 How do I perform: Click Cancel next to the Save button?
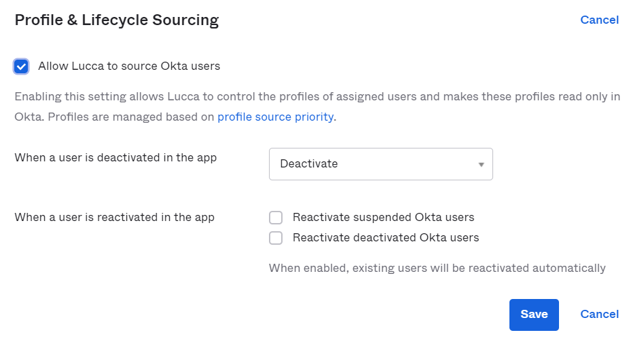point(599,314)
